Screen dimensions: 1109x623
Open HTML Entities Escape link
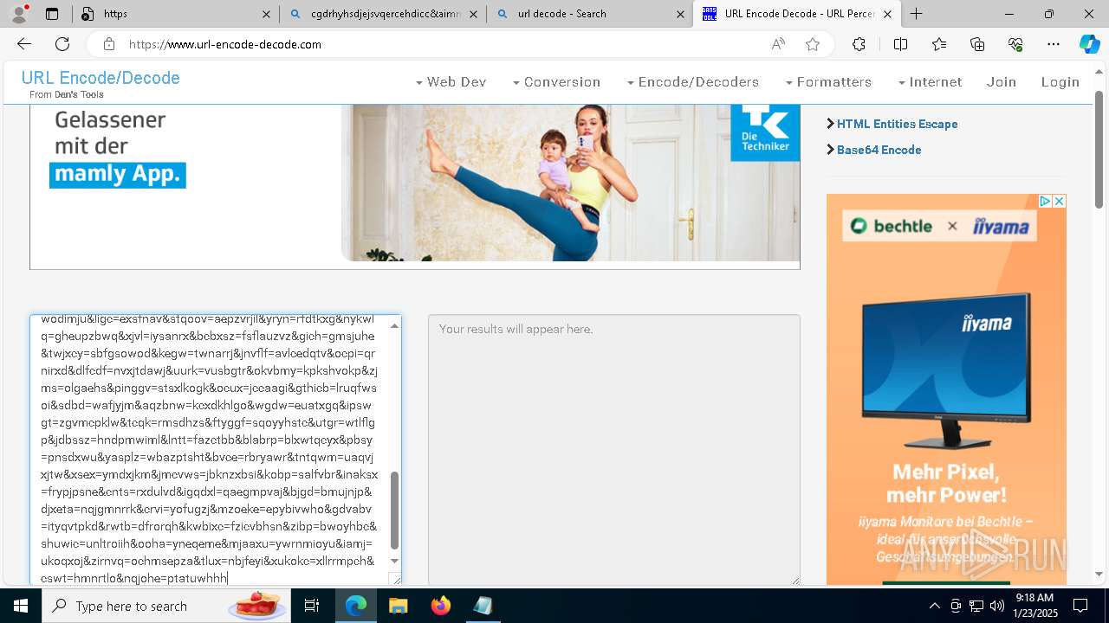point(897,124)
